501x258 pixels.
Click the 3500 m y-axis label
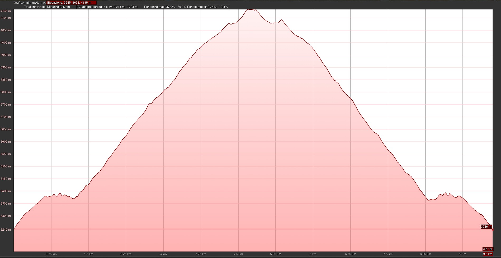coord(6,166)
